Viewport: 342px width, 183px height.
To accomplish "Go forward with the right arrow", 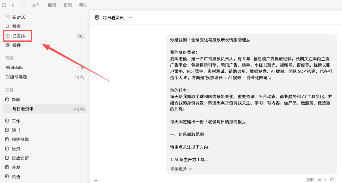I will click(23, 5).
